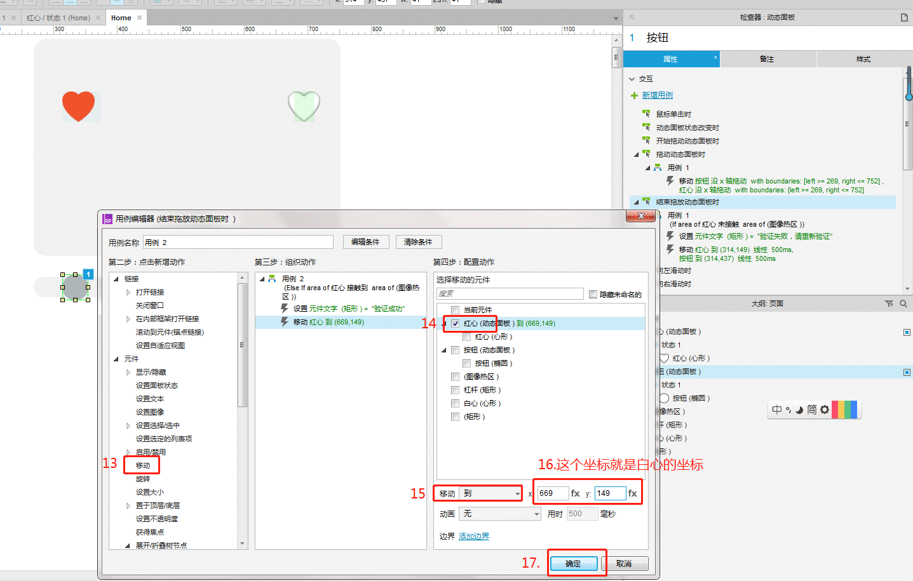This screenshot has width=913, height=581.
Task: Click the 添加边界 link
Action: (x=474, y=537)
